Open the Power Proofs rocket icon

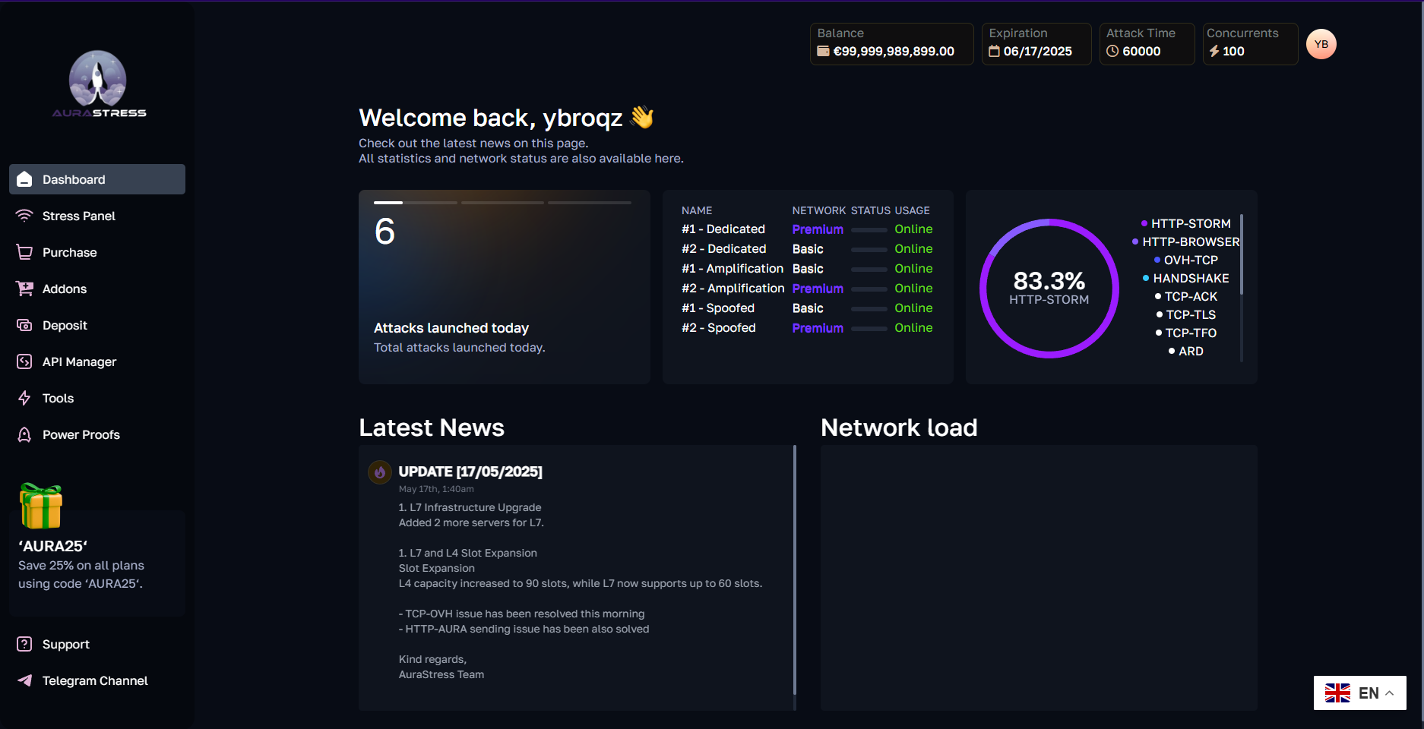point(24,434)
